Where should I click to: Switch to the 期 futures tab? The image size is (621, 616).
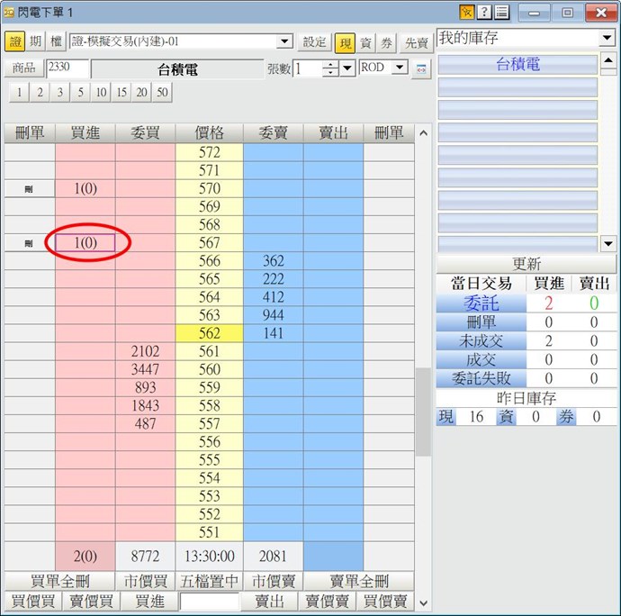coord(36,42)
